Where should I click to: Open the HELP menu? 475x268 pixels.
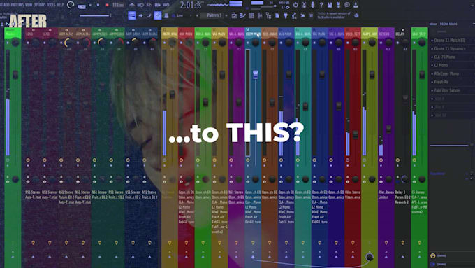pyautogui.click(x=60, y=5)
